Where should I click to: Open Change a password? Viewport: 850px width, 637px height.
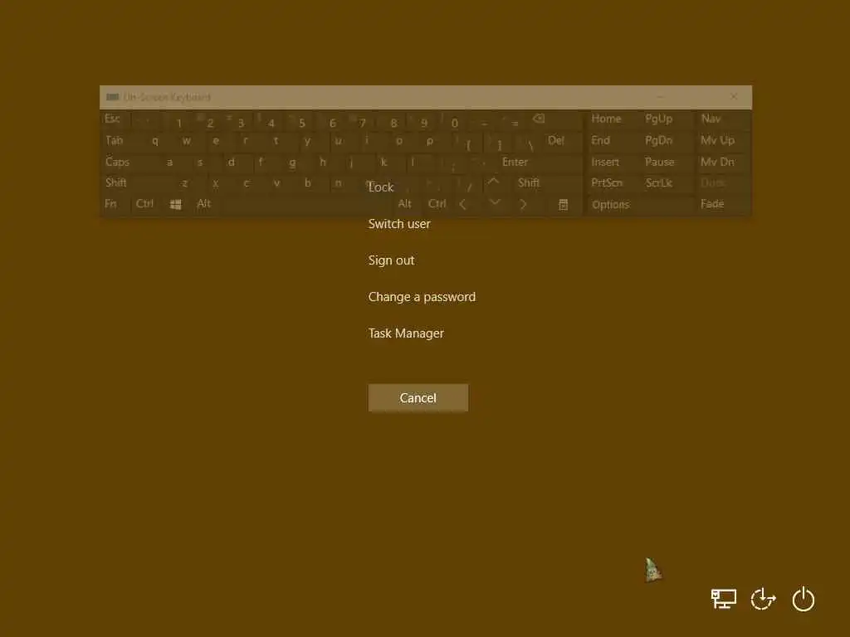click(422, 297)
